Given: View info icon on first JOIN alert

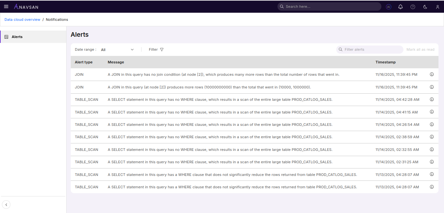Looking at the screenshot, I should coord(432,74).
